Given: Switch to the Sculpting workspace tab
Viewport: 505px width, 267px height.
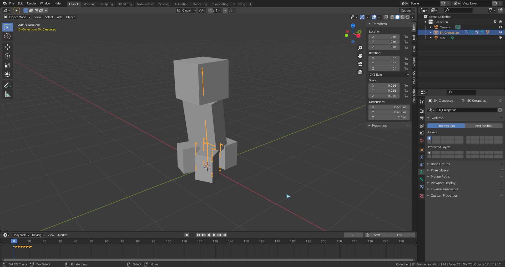Looking at the screenshot, I should [x=106, y=4].
